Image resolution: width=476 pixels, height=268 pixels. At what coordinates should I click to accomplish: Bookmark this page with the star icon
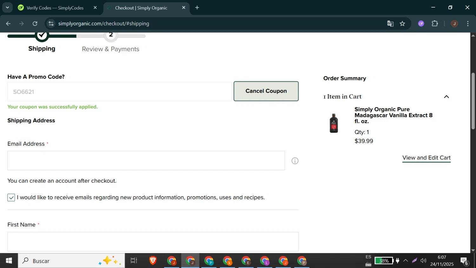[402, 23]
